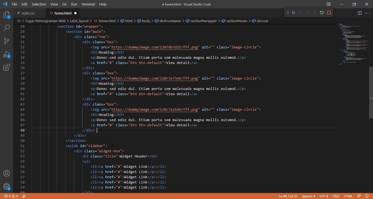373x199 pixels.
Task: Click the Manage settings gear icon
Action: click(7, 186)
